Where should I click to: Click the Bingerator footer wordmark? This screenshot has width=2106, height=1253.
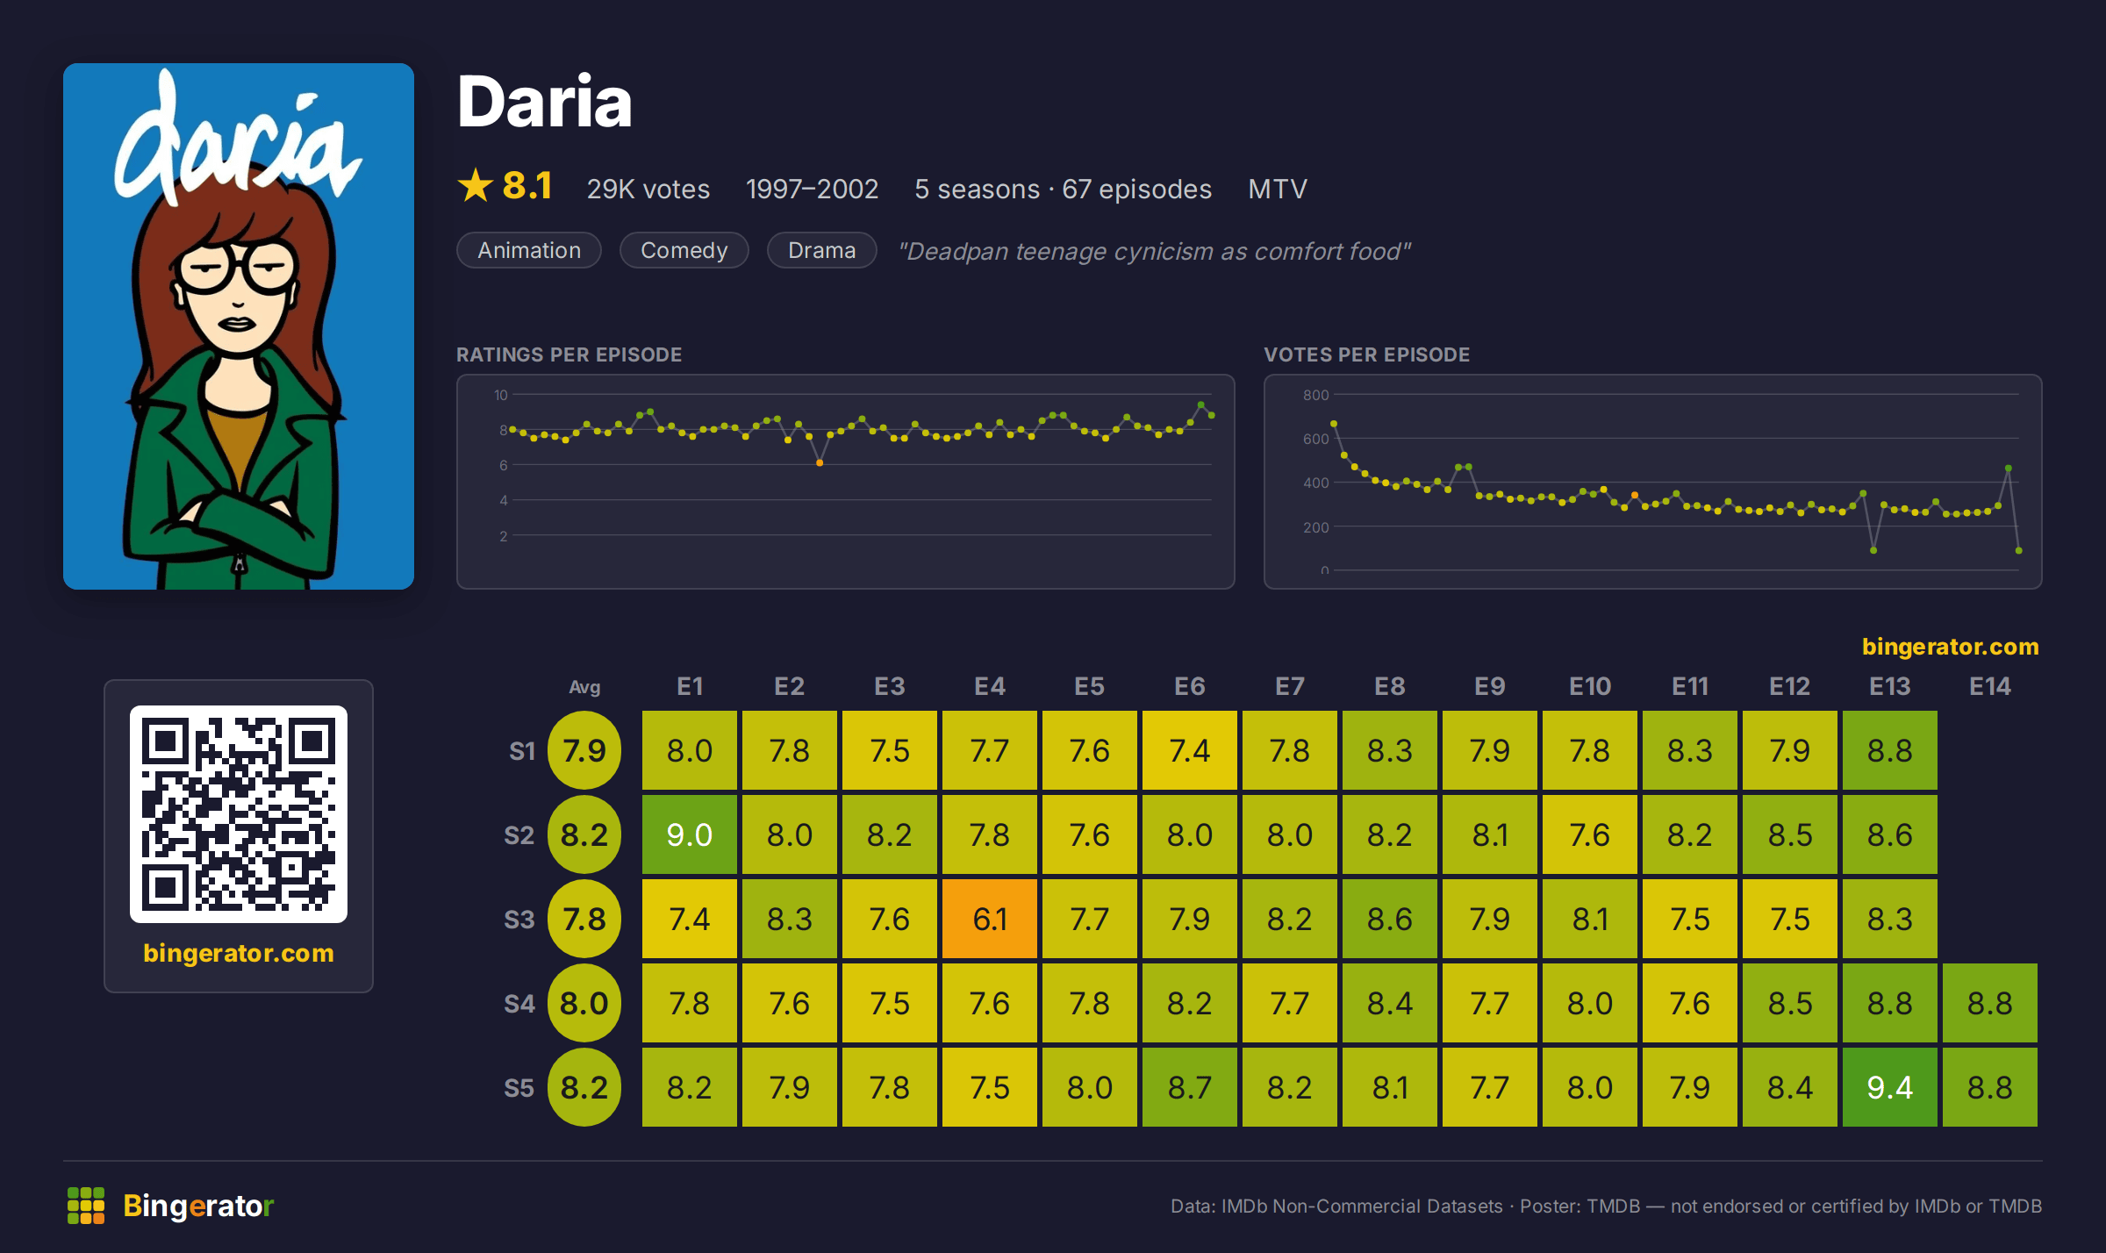(x=198, y=1206)
